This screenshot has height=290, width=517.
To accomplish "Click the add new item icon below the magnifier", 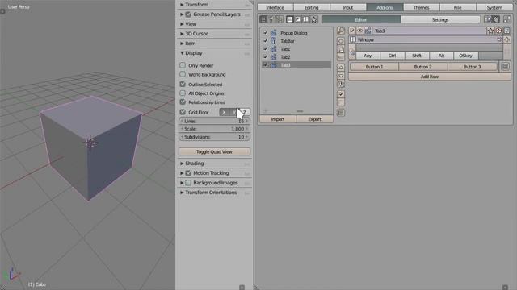I will tap(341, 41).
